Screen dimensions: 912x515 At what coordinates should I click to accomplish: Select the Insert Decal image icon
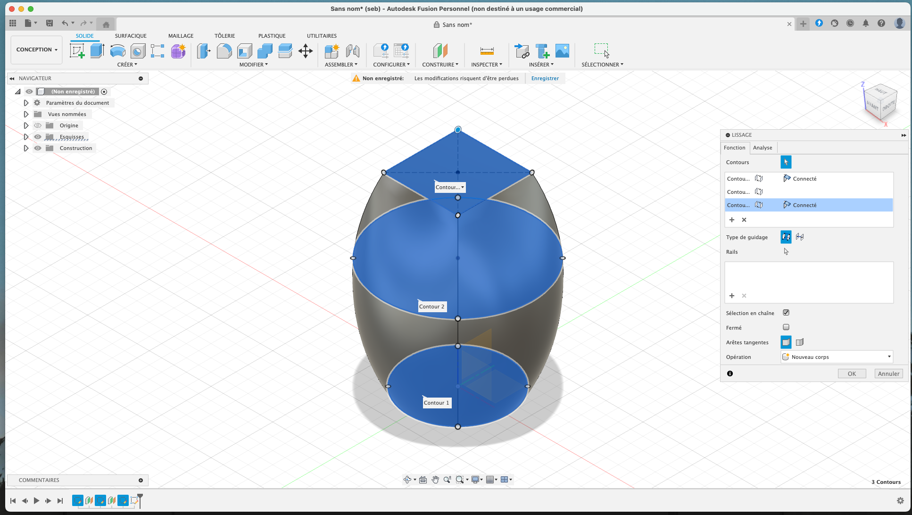[562, 50]
